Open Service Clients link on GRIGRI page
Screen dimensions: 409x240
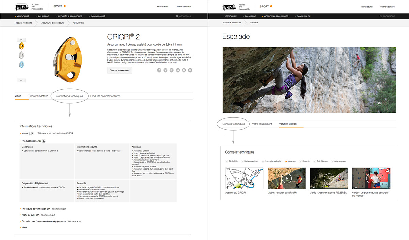[183, 7]
